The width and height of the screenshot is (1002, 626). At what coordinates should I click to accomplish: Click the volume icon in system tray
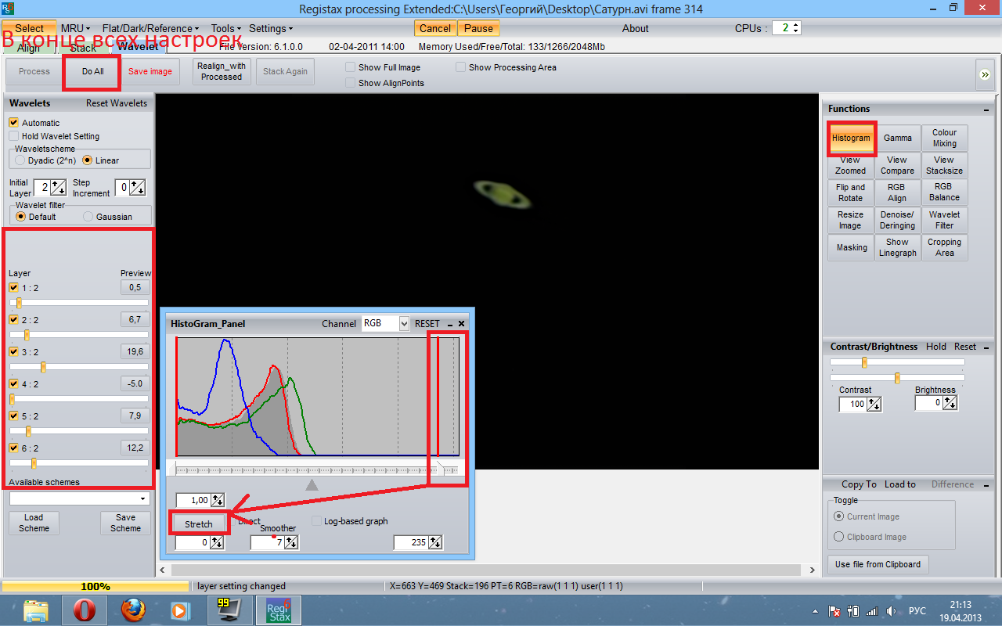click(890, 611)
